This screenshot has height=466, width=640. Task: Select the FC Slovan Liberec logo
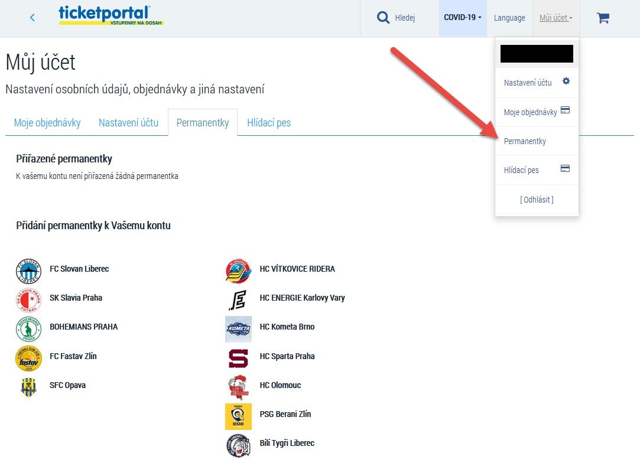pos(28,271)
